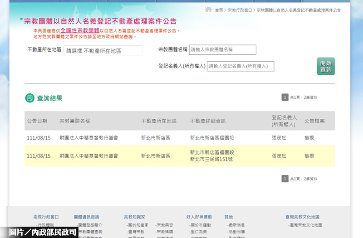This screenshot has height=238, width=363.
Task: Click 宗教禁忌 link in footer
Action: pyautogui.click(x=164, y=225)
